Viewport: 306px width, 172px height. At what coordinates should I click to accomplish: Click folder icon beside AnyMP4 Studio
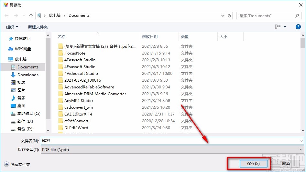coord(61,100)
